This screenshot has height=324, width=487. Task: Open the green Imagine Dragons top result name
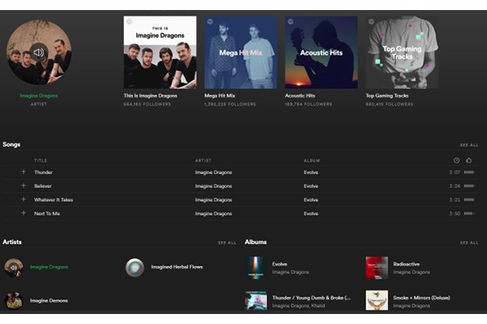(x=39, y=96)
